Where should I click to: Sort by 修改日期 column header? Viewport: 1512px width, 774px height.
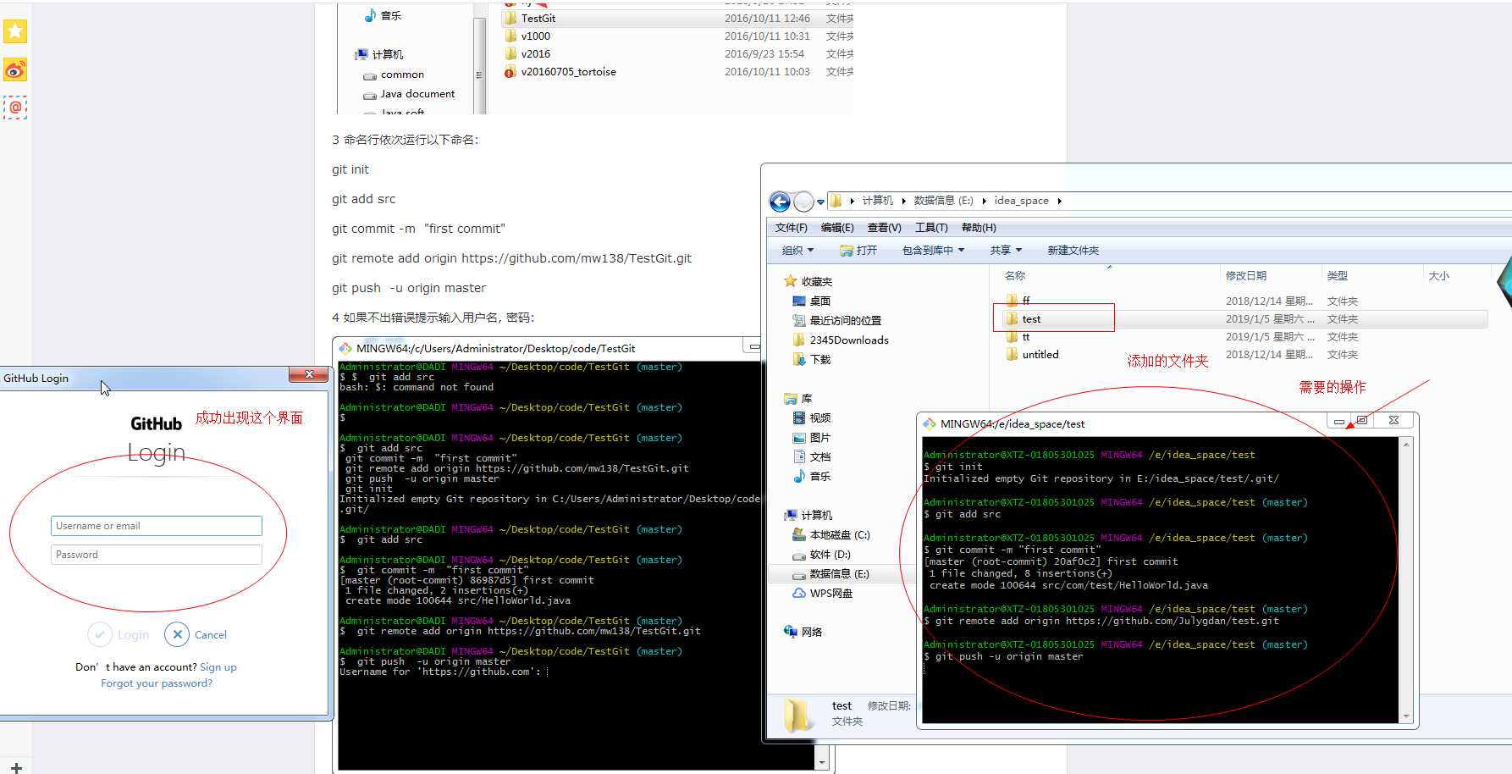click(x=1246, y=276)
